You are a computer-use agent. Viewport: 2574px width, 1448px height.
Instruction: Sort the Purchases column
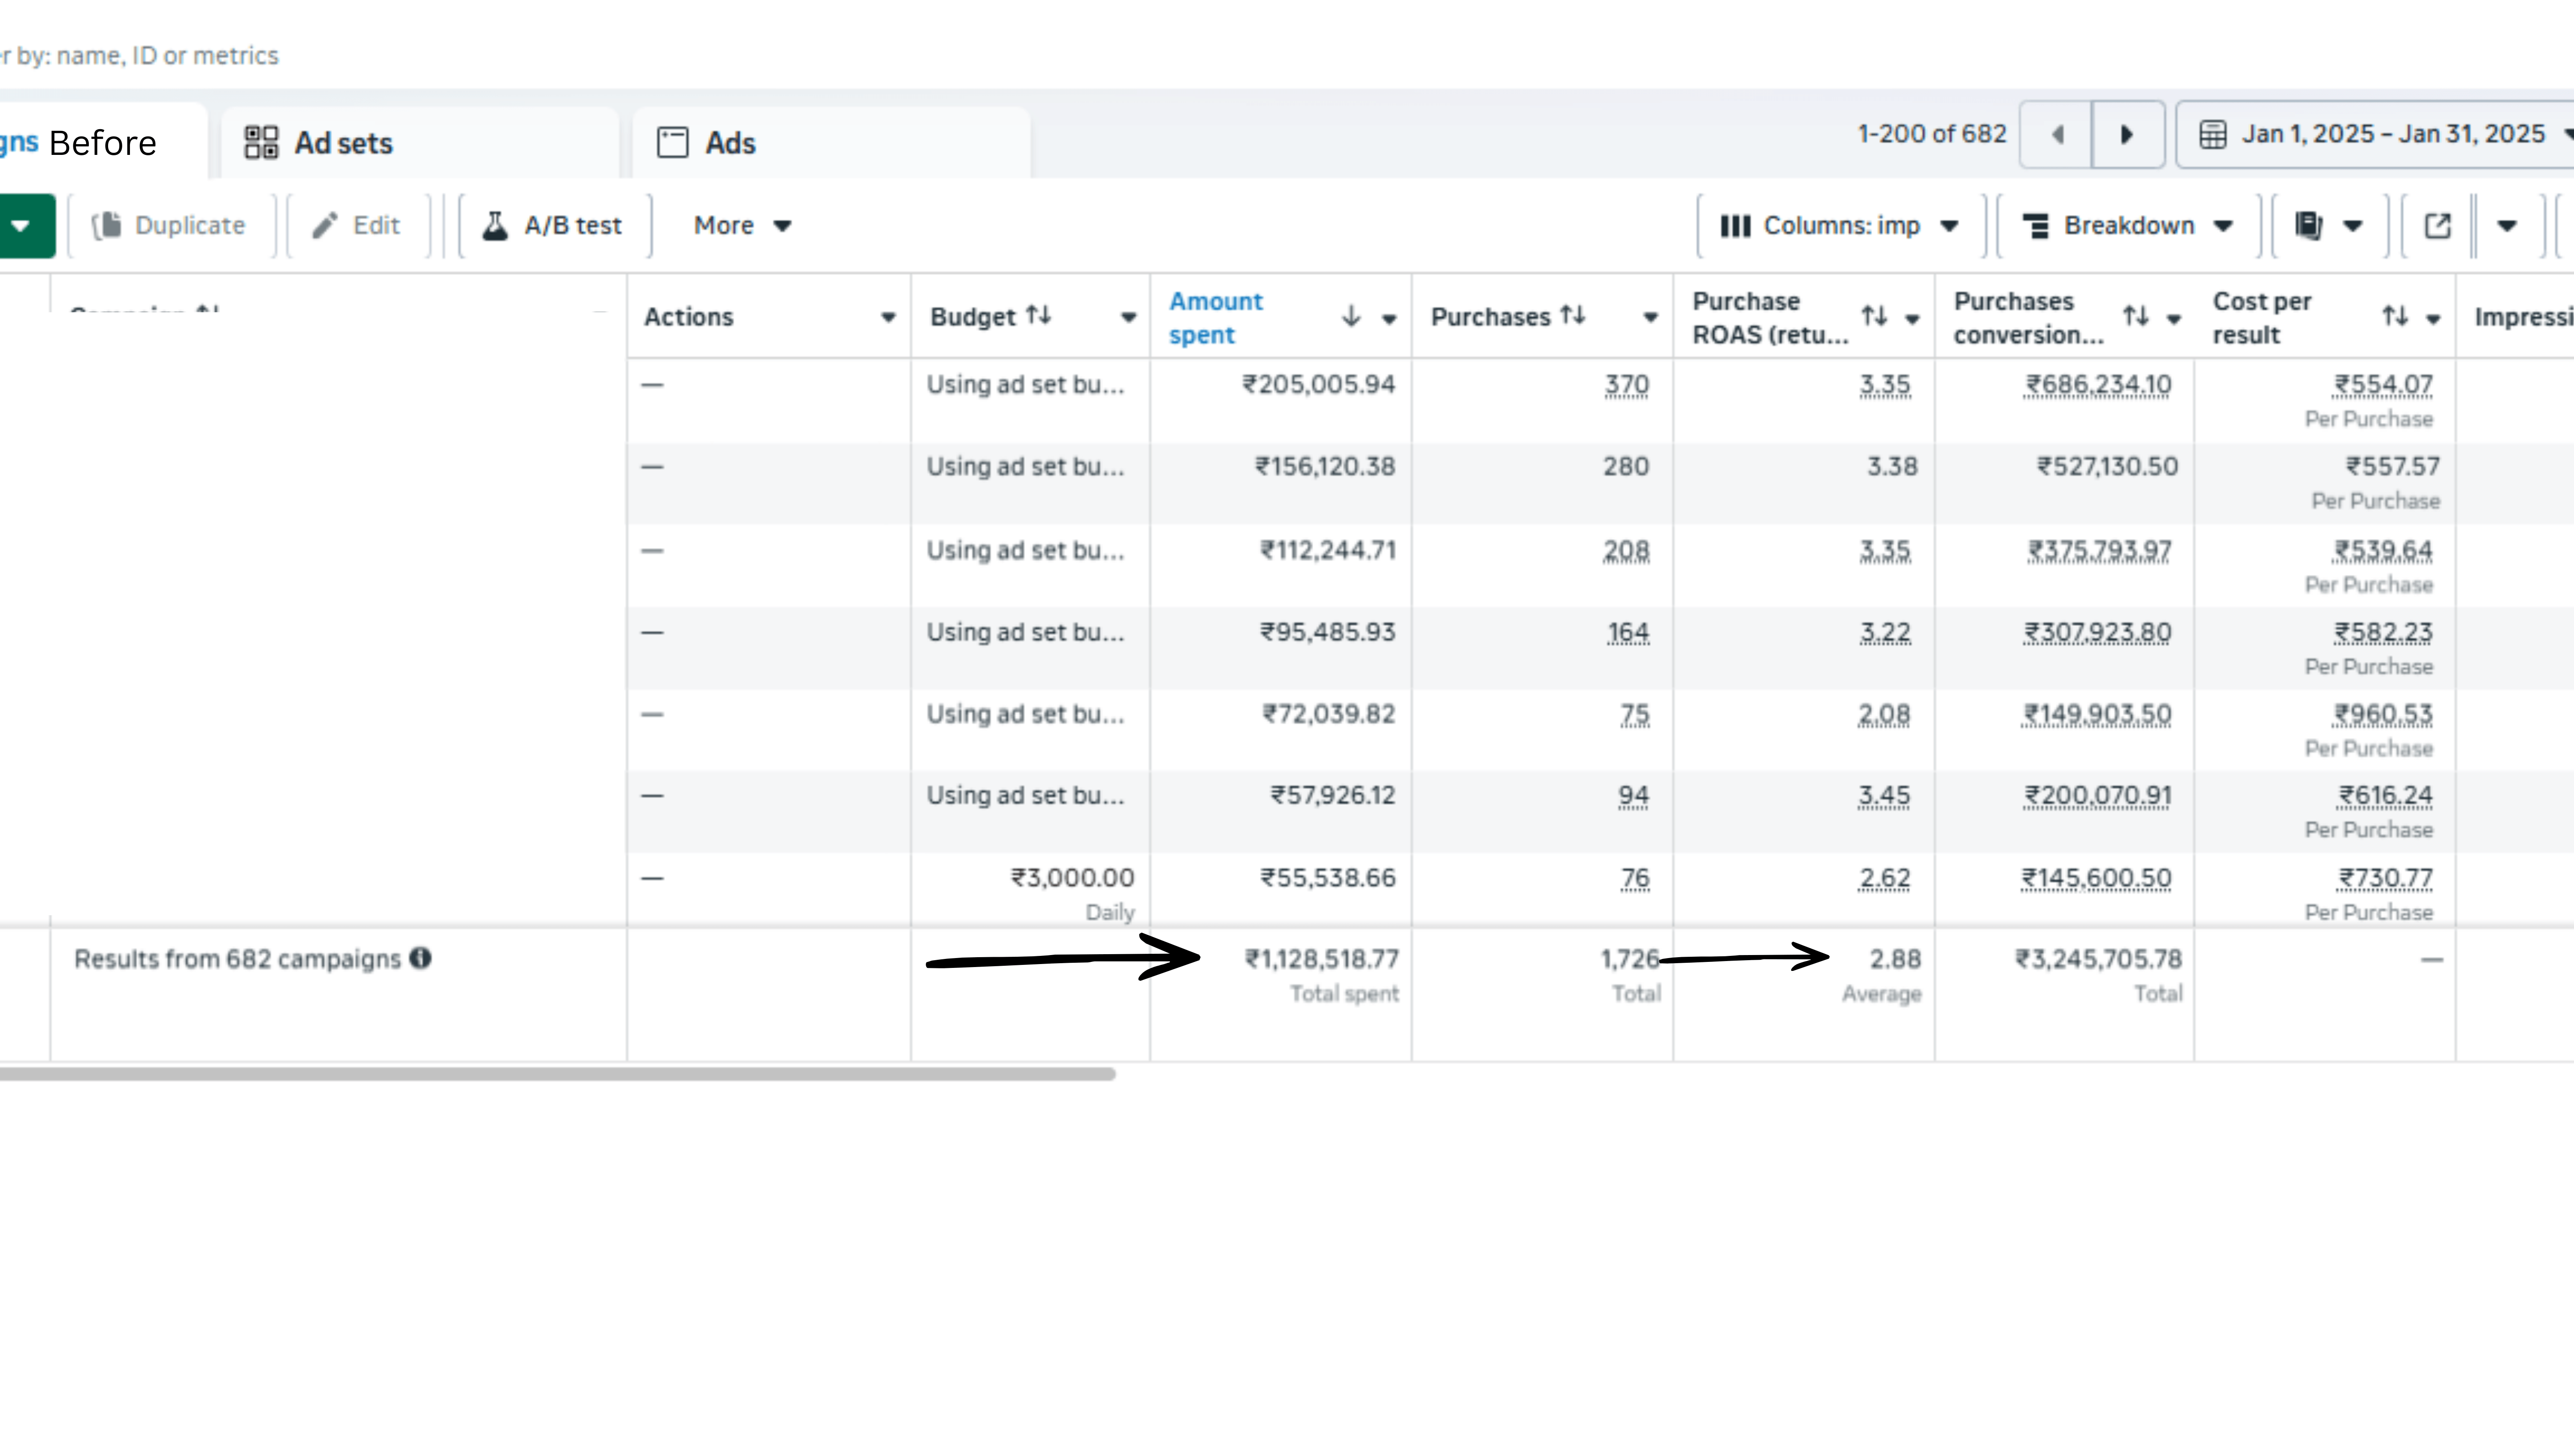pyautogui.click(x=1573, y=316)
